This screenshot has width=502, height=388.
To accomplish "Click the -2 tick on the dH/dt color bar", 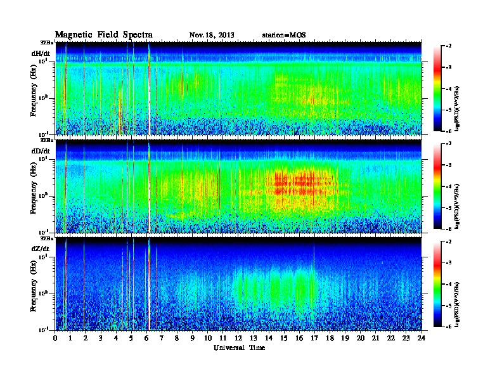I will pos(448,46).
